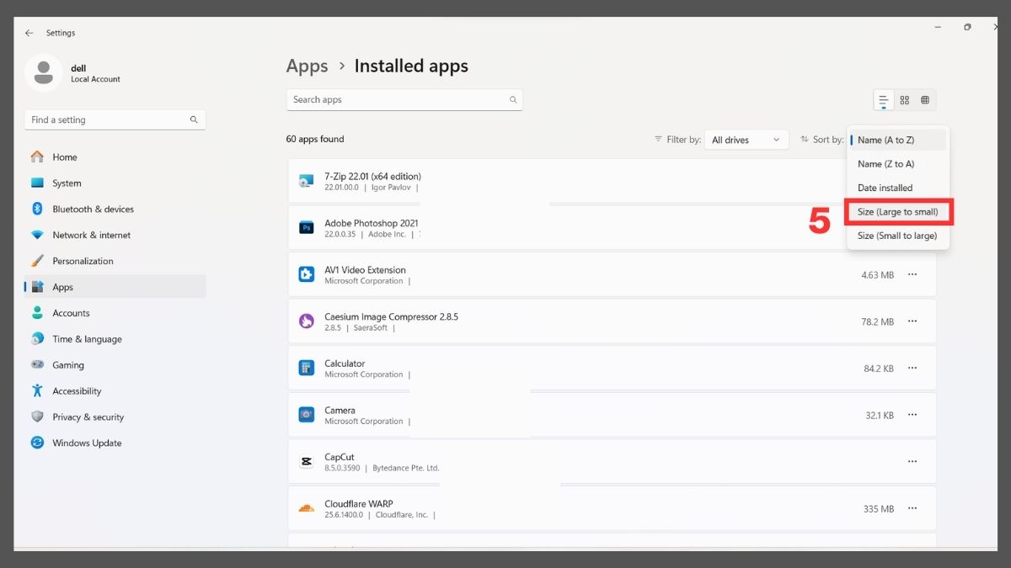1011x568 pixels.
Task: Open Home settings
Action: coord(115,157)
